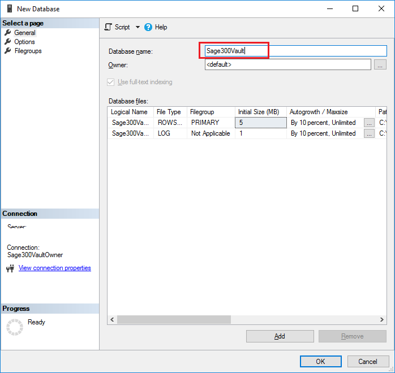Click initial size cell showing 1
The image size is (395, 373).
(x=261, y=133)
